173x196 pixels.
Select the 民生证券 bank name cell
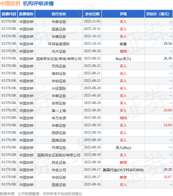59,163
